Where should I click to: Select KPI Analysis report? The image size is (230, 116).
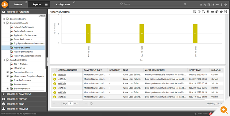19,68
